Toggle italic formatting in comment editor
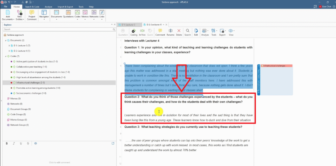Screen dimensions: 336x166 point(14,143)
